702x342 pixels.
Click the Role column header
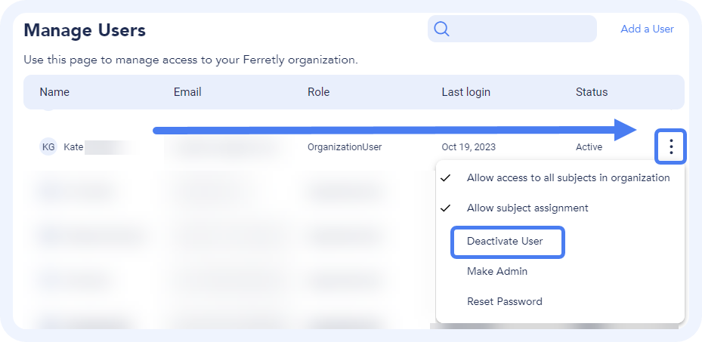pos(318,92)
